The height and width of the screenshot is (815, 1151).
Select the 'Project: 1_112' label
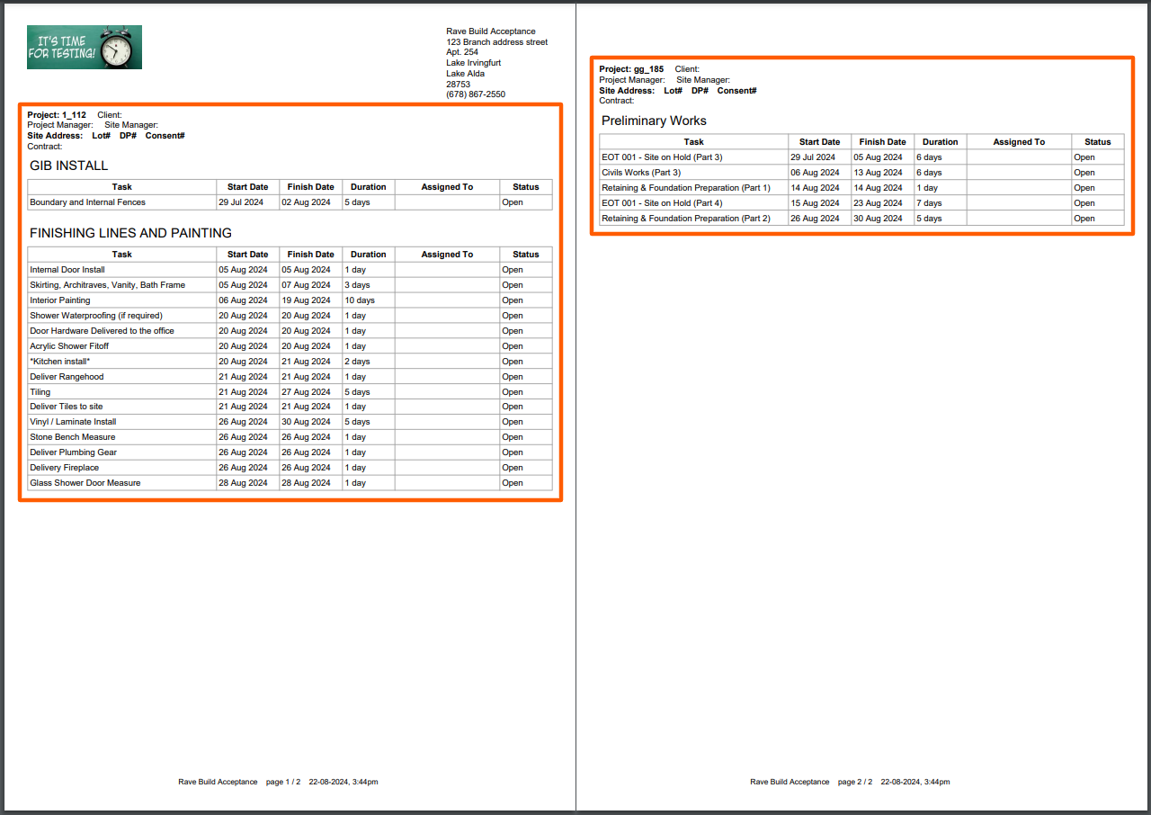coord(57,115)
